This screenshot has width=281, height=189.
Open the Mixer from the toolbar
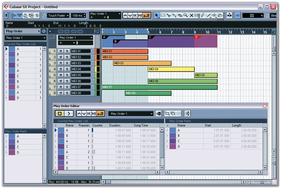click(37, 16)
